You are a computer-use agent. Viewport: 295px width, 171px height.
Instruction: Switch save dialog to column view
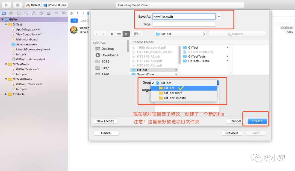coord(126,34)
